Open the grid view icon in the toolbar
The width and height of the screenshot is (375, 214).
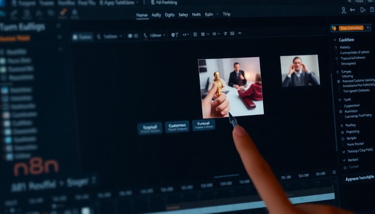195,34
